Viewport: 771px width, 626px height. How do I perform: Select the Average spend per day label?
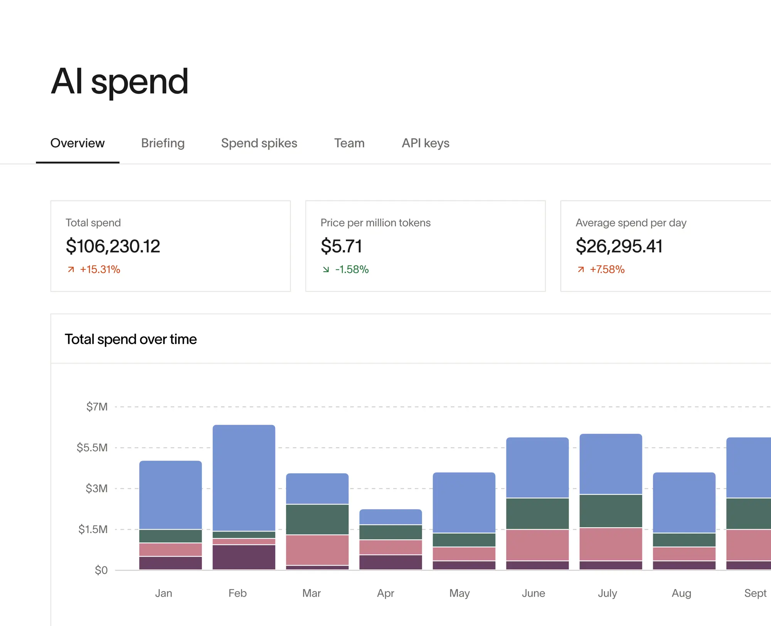(x=631, y=223)
